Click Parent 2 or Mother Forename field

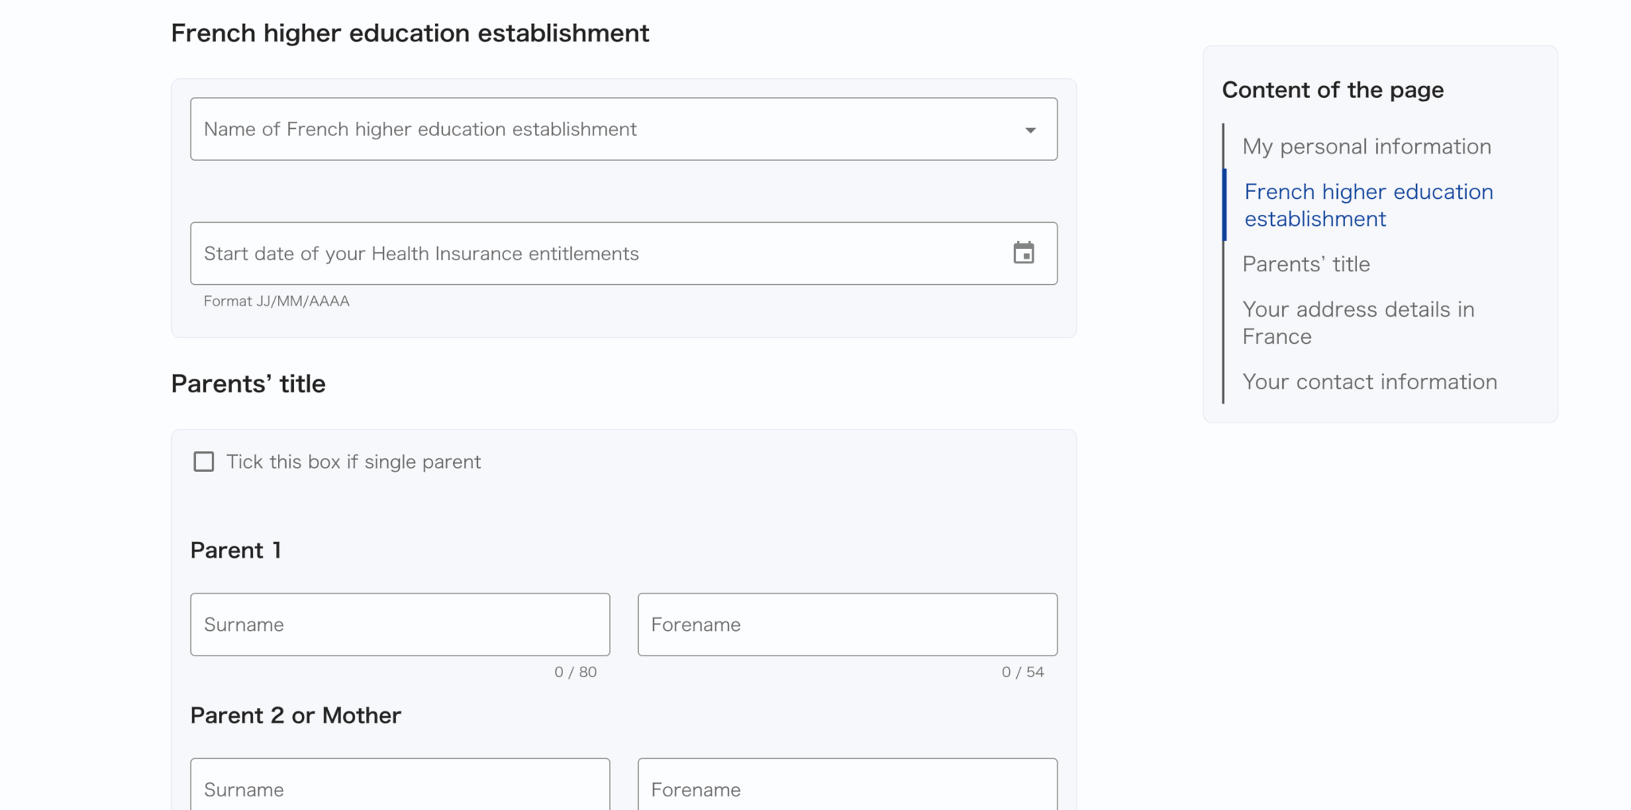(847, 788)
